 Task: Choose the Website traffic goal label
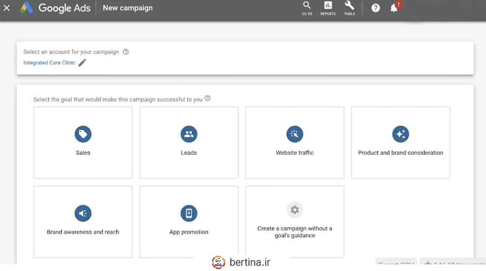tap(294, 153)
